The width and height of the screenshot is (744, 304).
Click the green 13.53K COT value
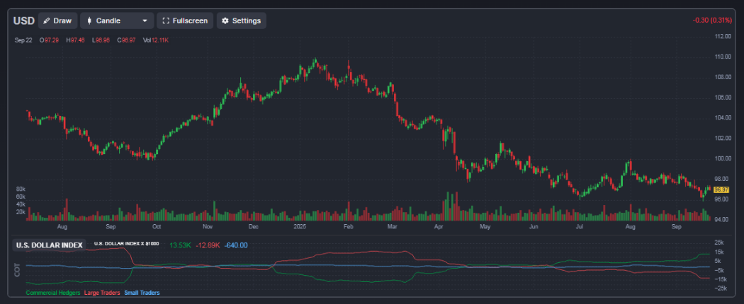[x=180, y=245]
